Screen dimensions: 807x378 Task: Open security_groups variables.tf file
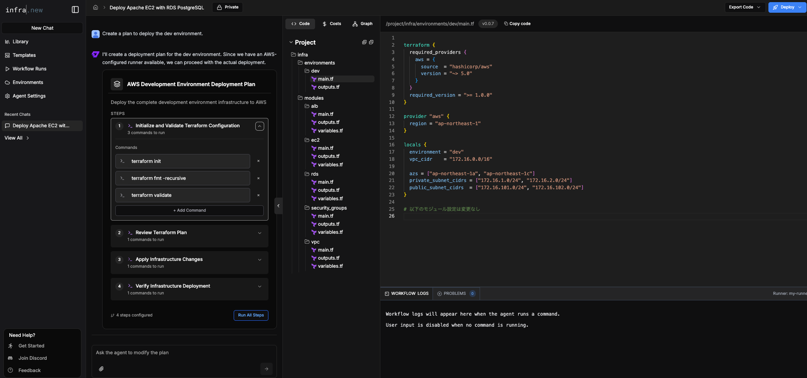(327, 232)
